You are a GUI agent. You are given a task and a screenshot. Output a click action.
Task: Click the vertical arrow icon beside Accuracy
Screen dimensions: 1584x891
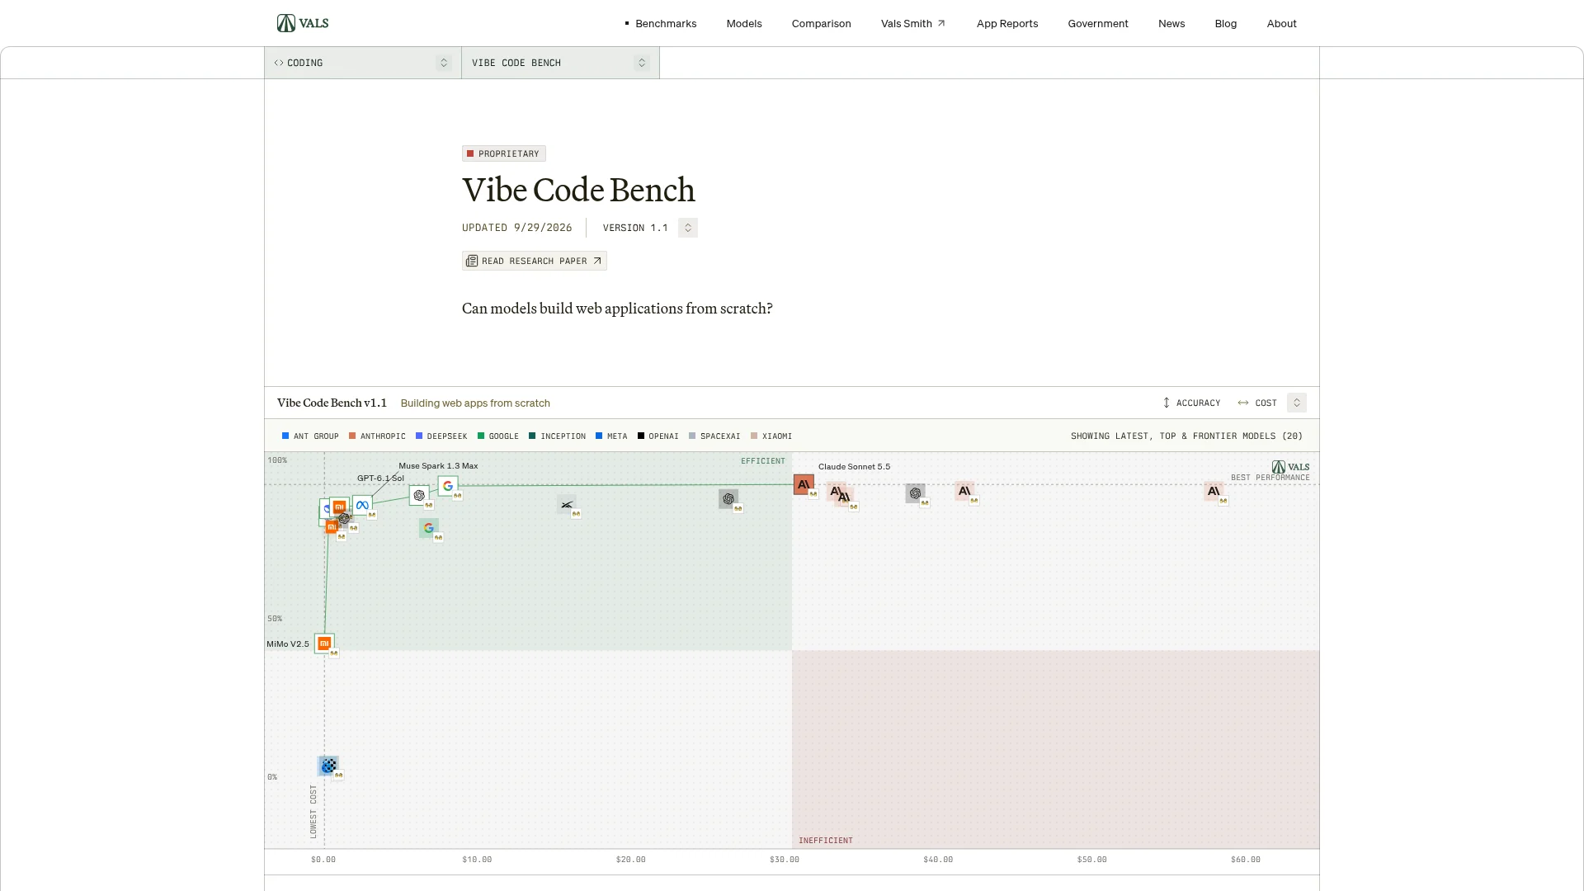[1167, 403]
